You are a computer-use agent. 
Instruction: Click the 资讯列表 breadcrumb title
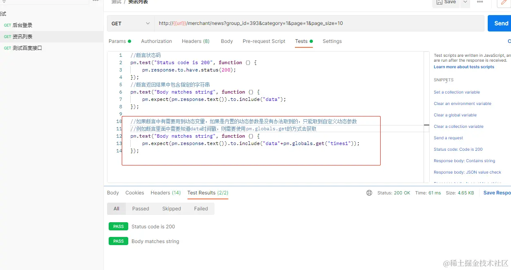(x=138, y=2)
